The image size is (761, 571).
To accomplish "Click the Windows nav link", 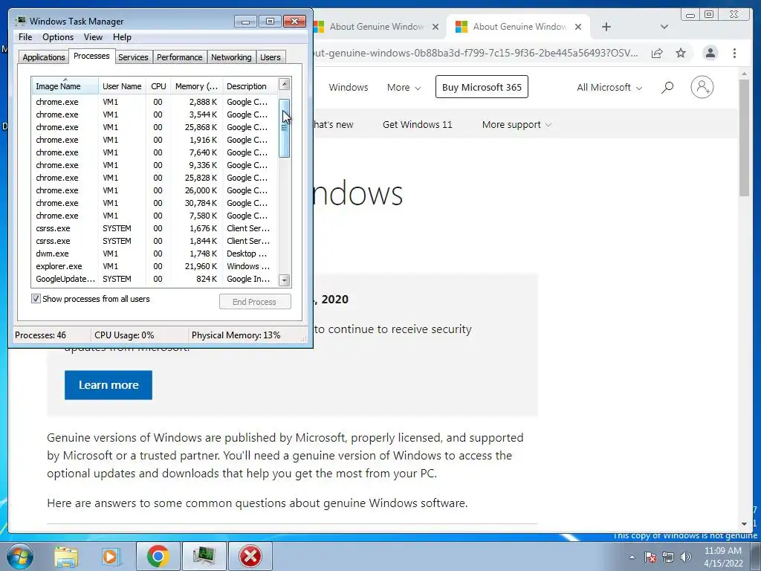I will point(348,88).
